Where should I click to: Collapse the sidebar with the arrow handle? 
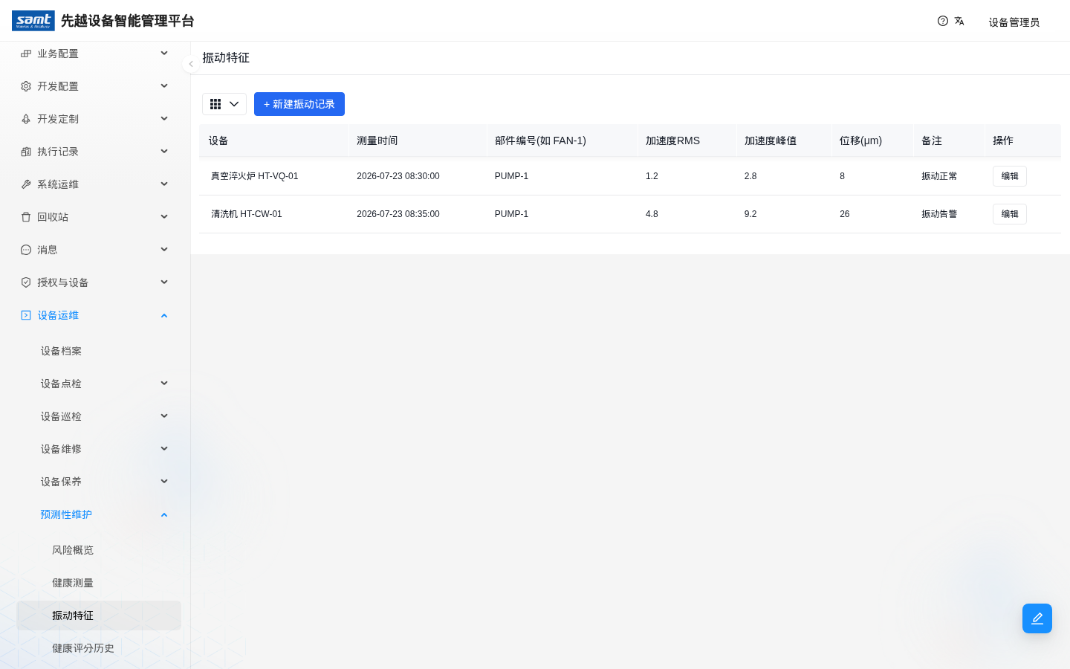tap(190, 64)
